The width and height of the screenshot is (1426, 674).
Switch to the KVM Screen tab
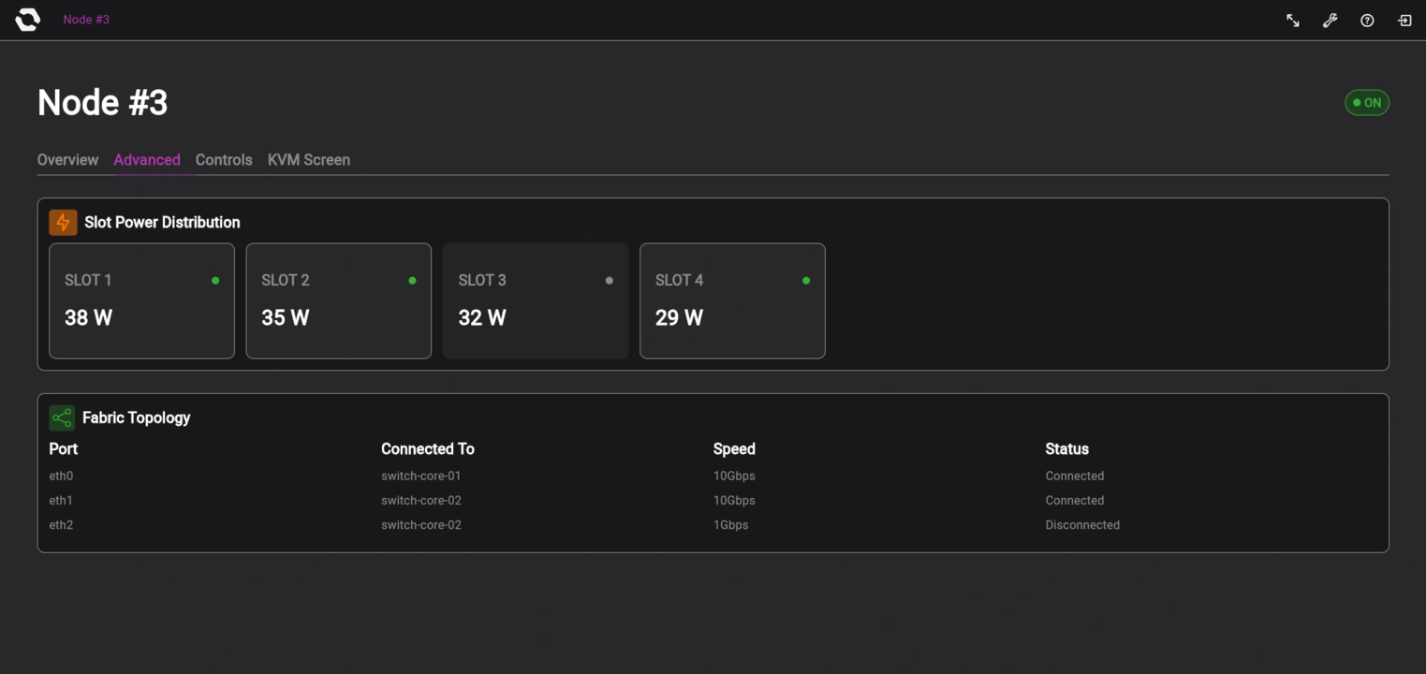pos(309,159)
